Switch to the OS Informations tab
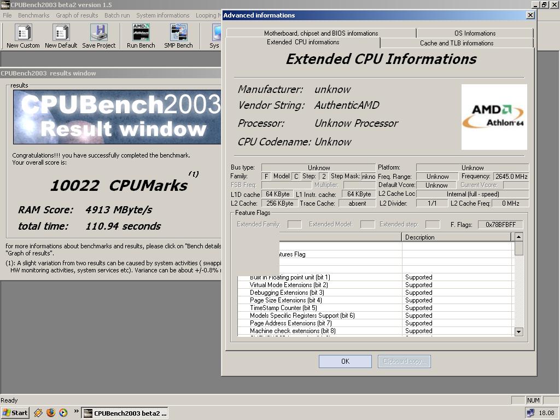 (x=475, y=33)
